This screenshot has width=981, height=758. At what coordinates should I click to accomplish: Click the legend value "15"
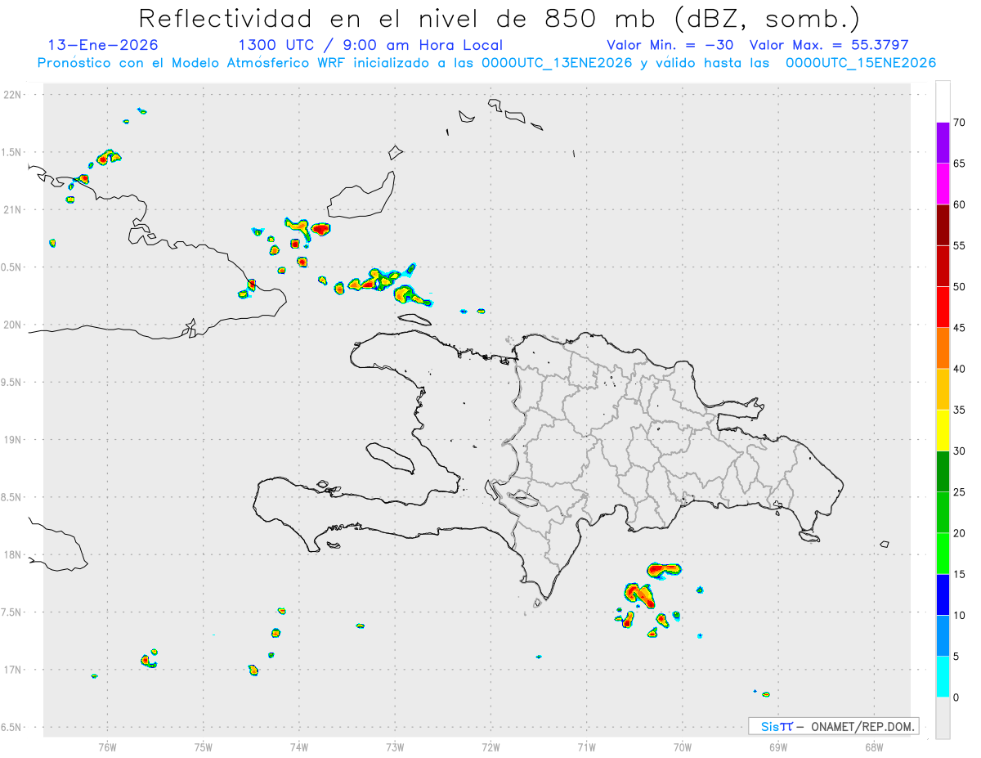(x=960, y=574)
